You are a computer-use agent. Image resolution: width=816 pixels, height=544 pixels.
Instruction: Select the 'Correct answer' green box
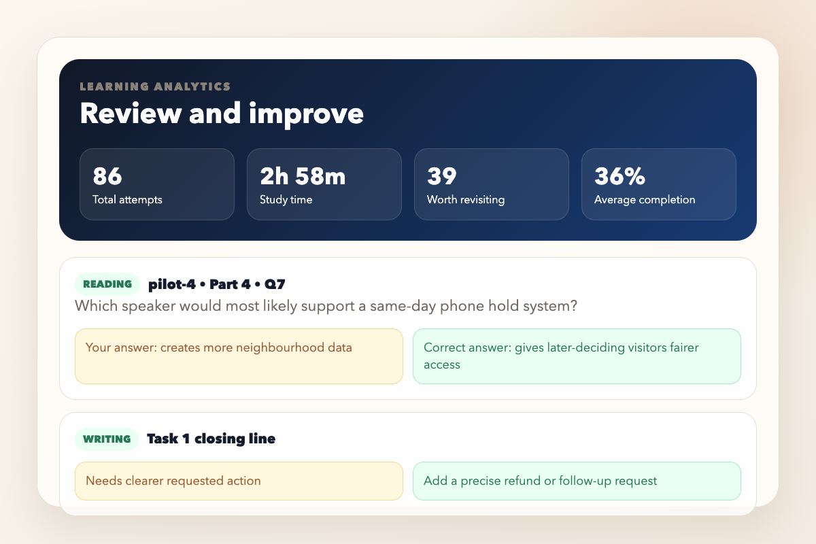coord(577,356)
